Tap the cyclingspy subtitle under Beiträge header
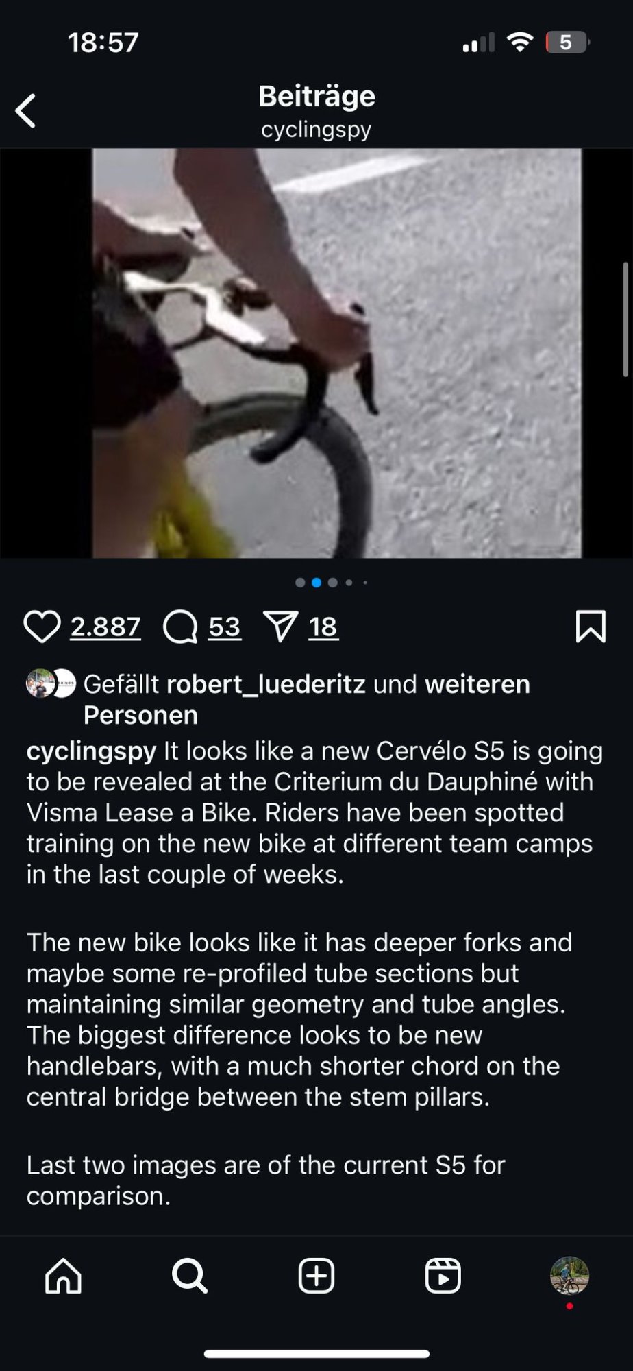Screen dimensions: 633x1371 click(x=316, y=129)
